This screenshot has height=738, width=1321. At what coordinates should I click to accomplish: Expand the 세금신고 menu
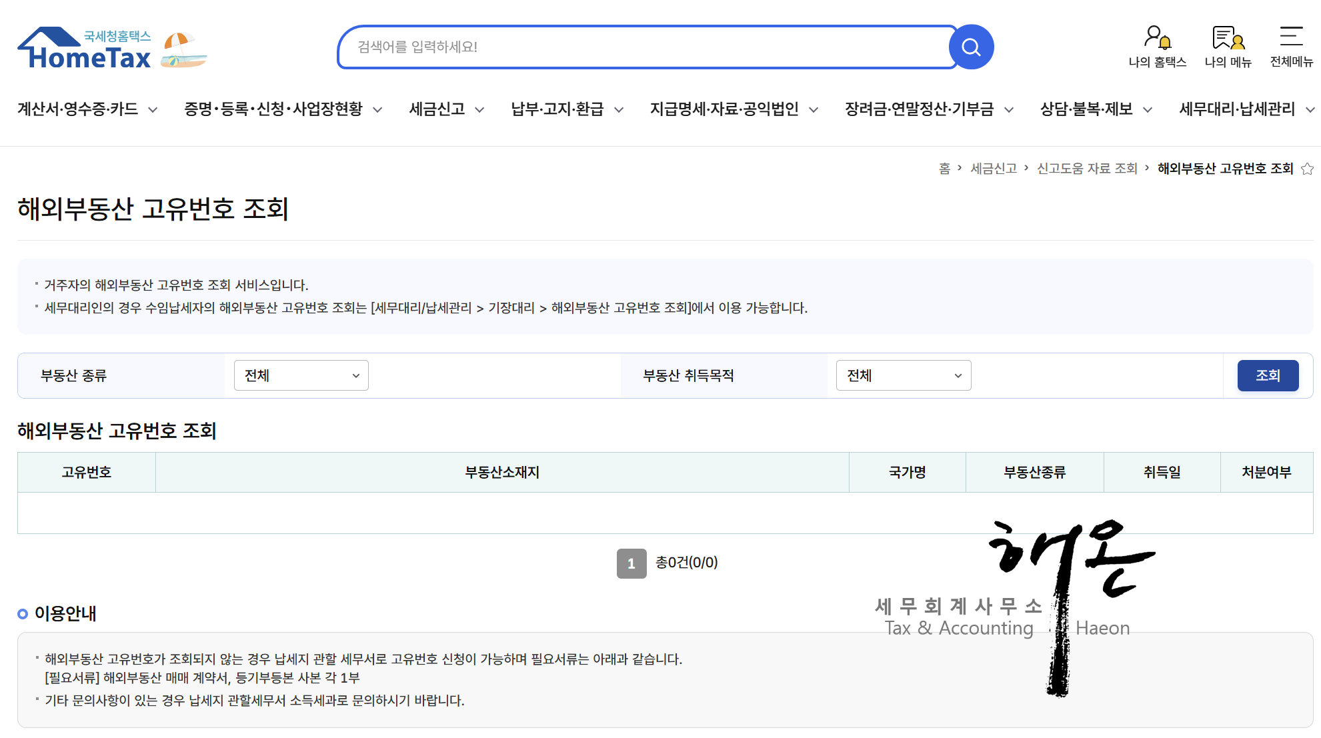[446, 109]
